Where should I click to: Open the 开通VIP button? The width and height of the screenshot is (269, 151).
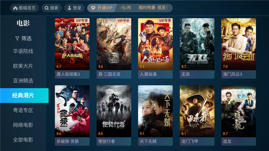click(102, 8)
